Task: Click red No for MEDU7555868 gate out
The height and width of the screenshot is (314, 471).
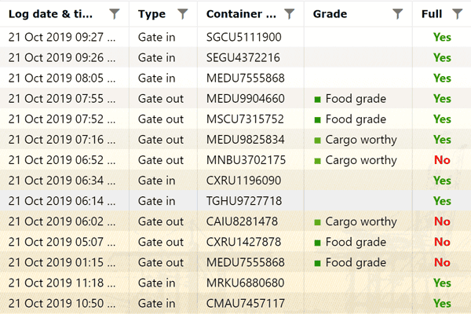Action: tap(442, 262)
